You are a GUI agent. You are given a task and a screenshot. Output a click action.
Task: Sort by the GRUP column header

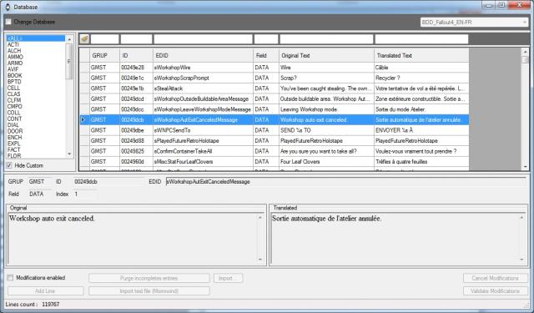pyautogui.click(x=104, y=56)
